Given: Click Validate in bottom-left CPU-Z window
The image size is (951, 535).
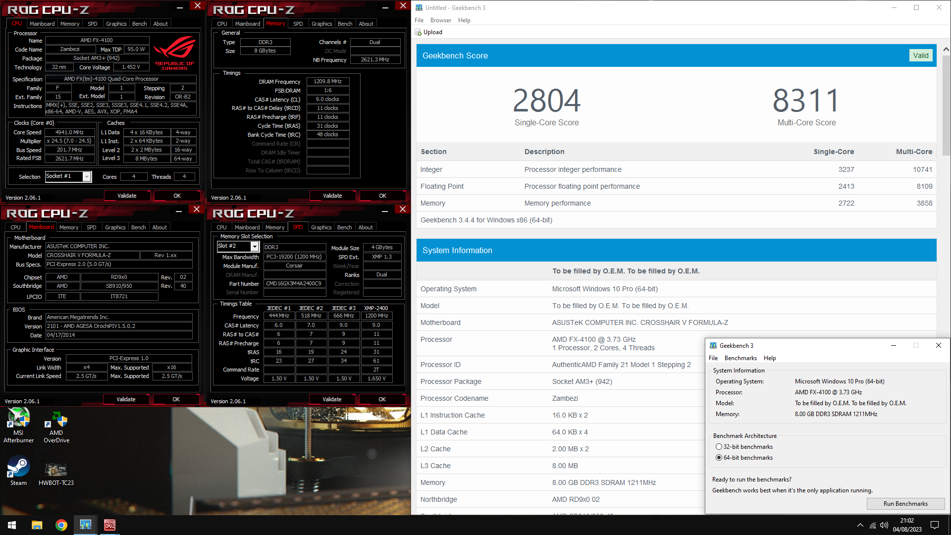Looking at the screenshot, I should [126, 399].
